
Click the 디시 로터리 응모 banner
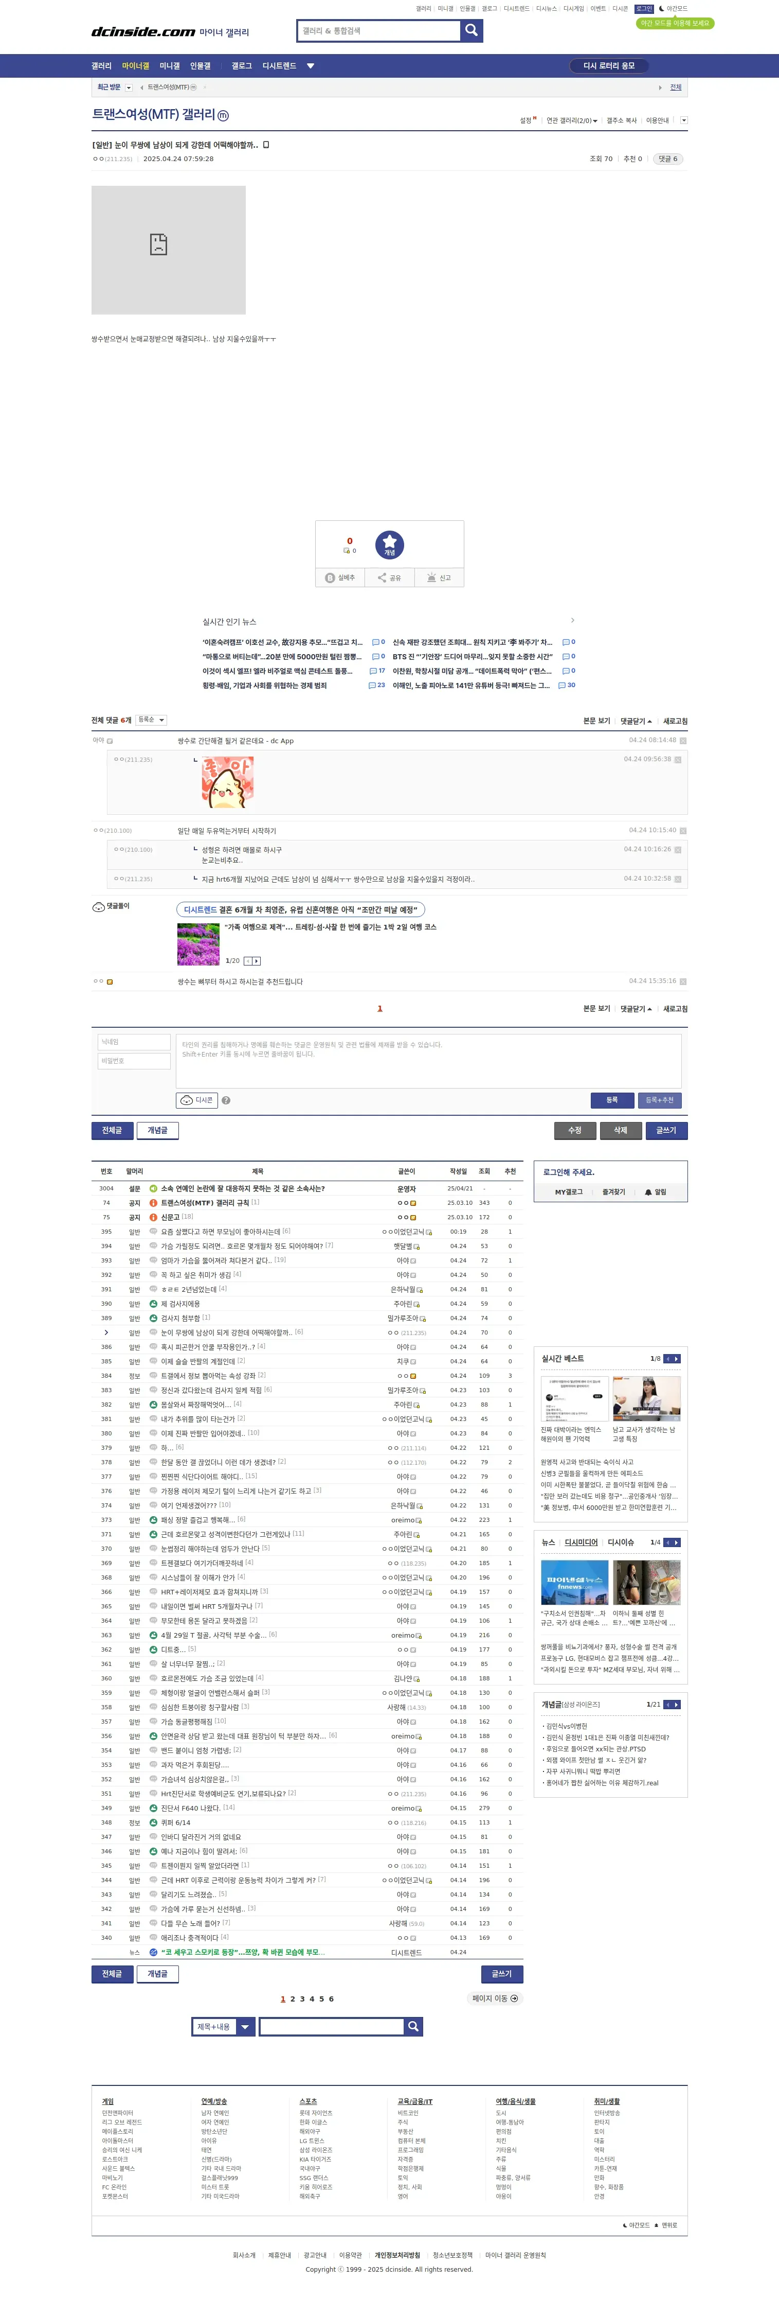[x=609, y=66]
